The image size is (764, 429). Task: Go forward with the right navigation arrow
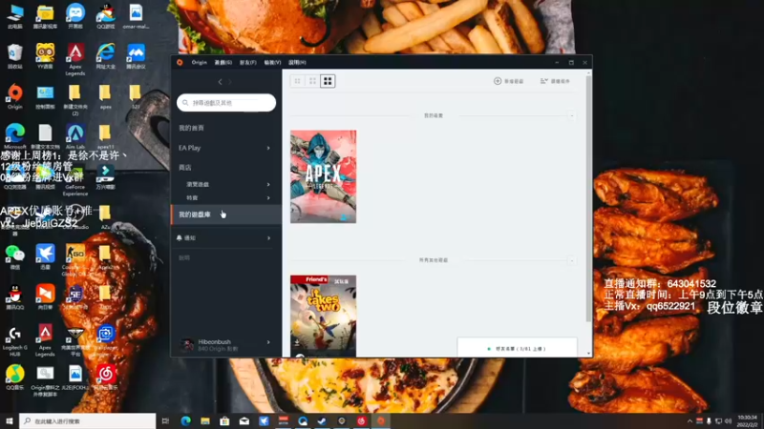pos(230,82)
